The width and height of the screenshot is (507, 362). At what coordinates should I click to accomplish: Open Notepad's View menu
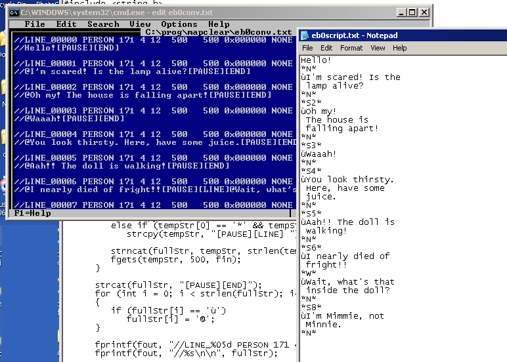tap(378, 48)
